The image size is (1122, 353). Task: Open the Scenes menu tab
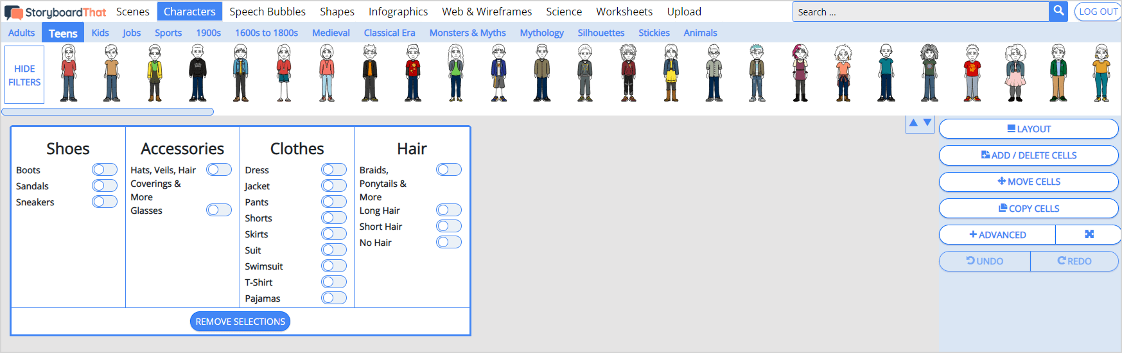[x=133, y=12]
